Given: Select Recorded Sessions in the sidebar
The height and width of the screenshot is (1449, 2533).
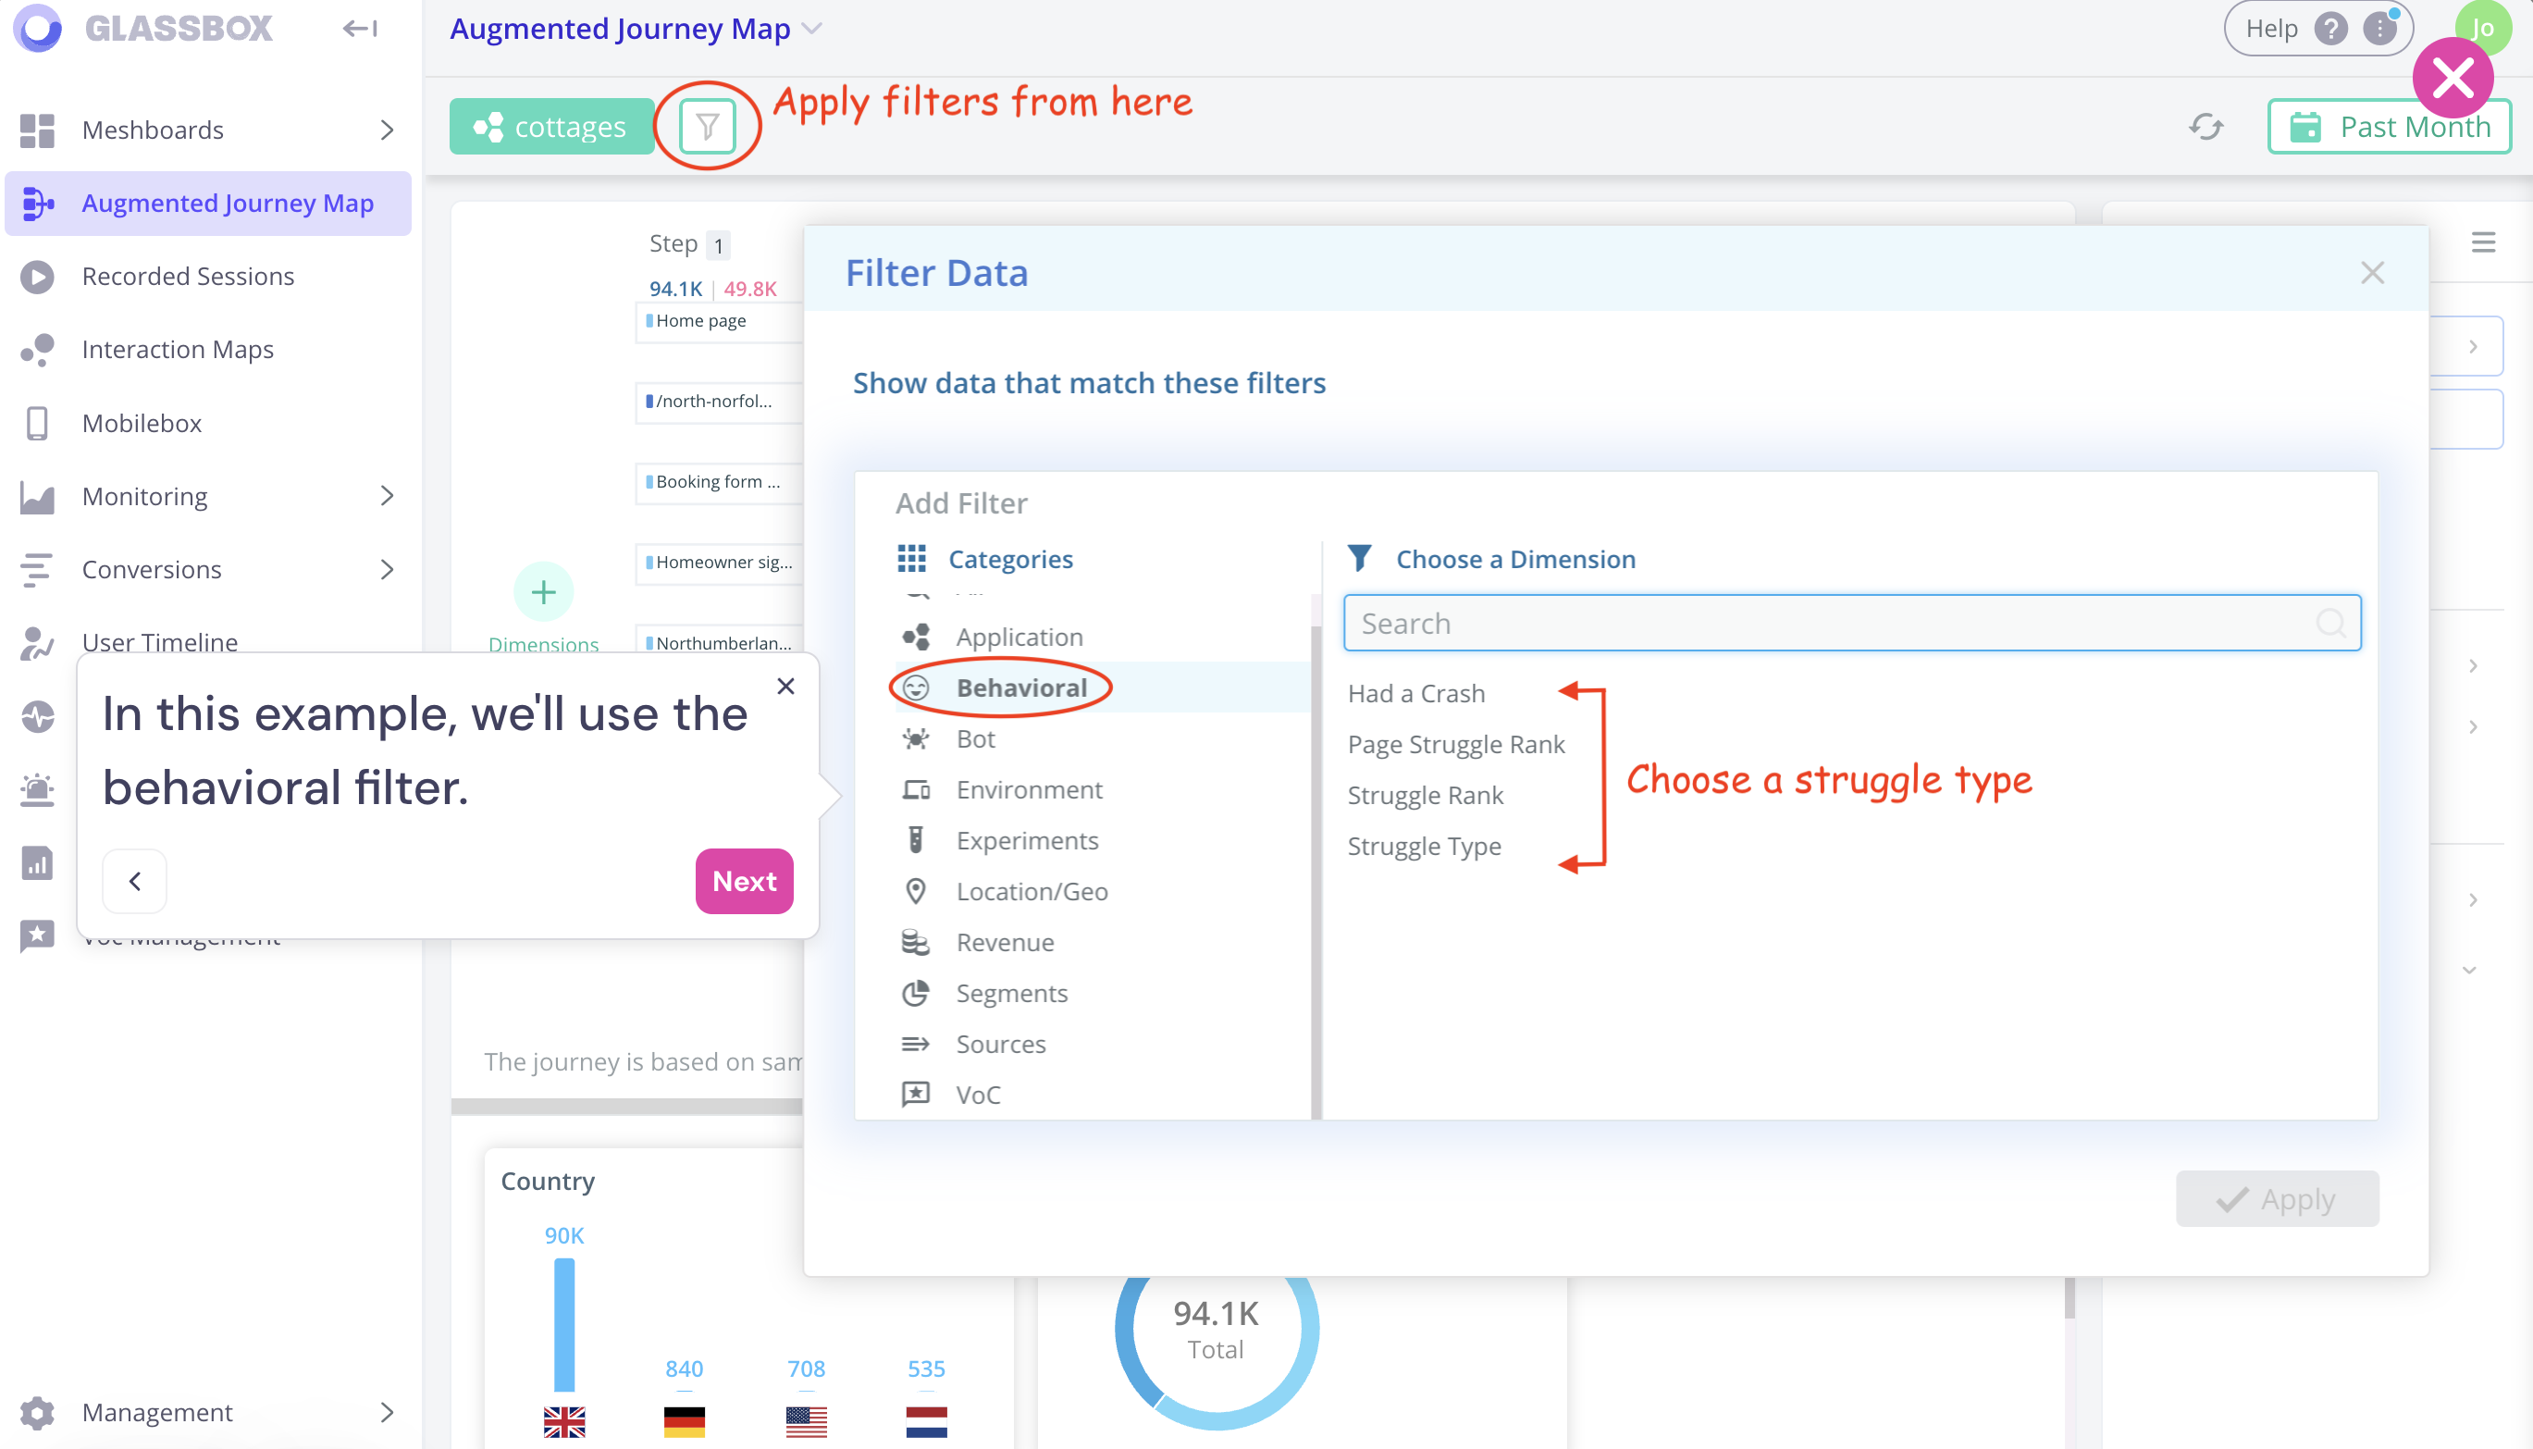Looking at the screenshot, I should pyautogui.click(x=187, y=276).
